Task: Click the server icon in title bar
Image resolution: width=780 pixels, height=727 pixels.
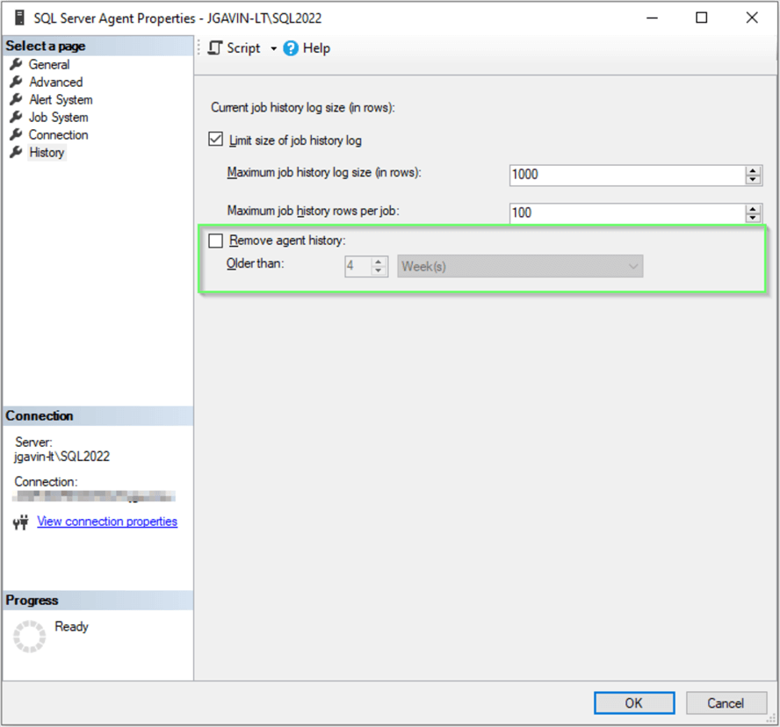Action: 19,18
